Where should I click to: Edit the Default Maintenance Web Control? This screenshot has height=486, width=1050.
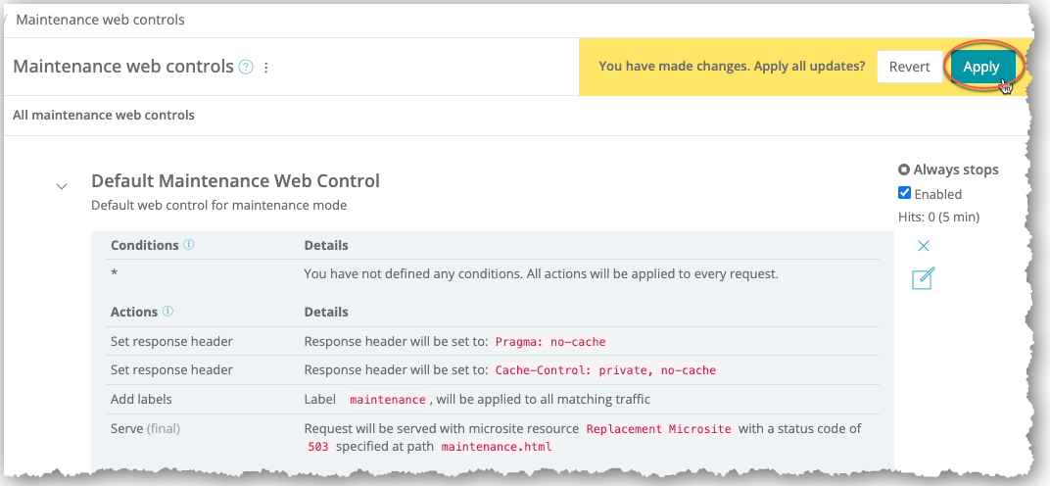(x=923, y=278)
